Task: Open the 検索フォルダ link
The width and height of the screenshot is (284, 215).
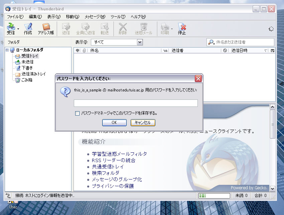Action: [x=106, y=173]
